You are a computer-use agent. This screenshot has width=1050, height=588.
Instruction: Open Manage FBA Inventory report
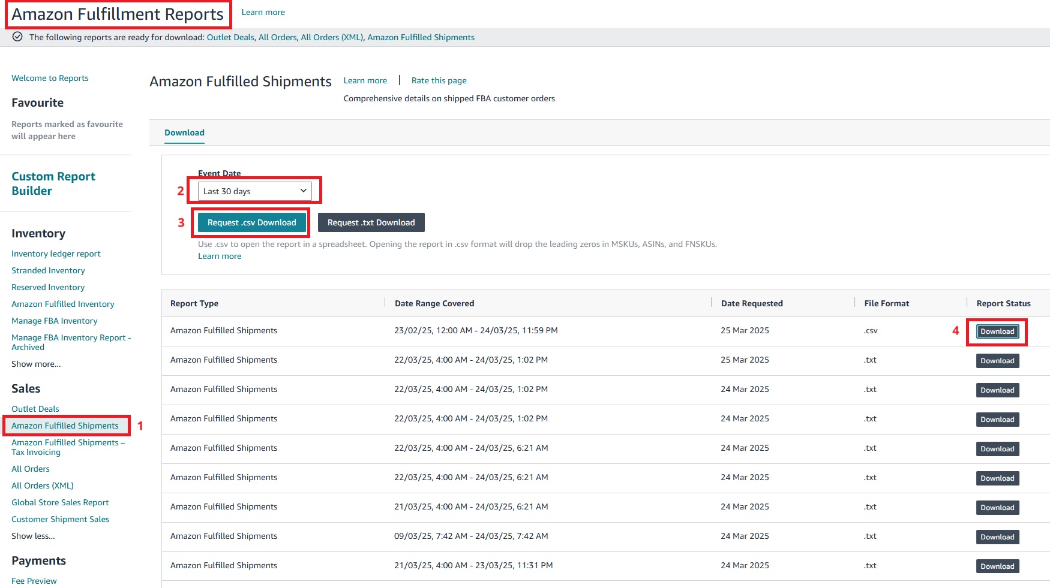[54, 321]
